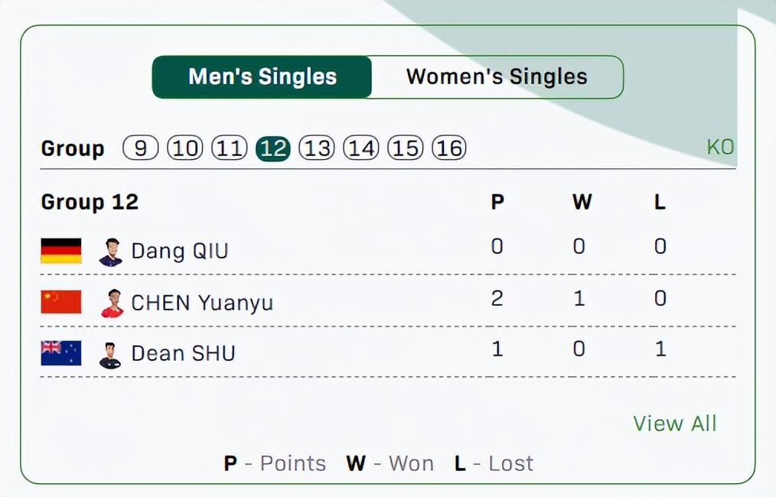Select the highlighted group 12 pill
The height and width of the screenshot is (497, 776).
(x=273, y=148)
